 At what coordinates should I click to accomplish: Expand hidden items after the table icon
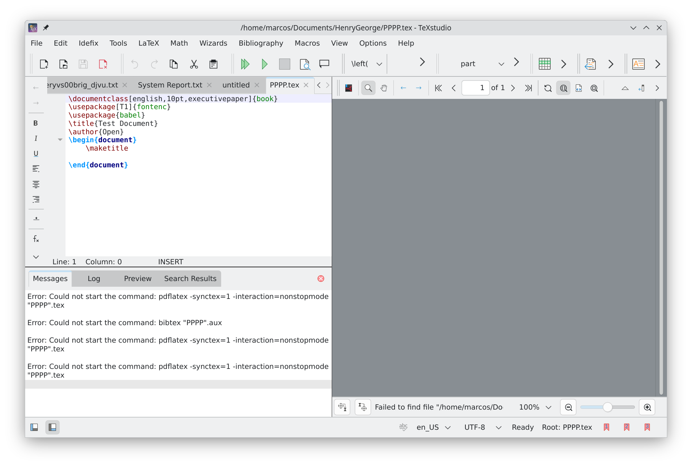tap(564, 64)
